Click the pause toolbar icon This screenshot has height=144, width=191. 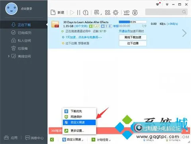click(x=78, y=13)
